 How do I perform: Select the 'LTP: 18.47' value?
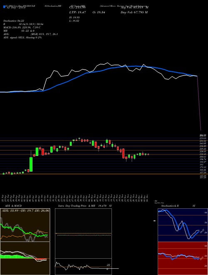click(77, 12)
